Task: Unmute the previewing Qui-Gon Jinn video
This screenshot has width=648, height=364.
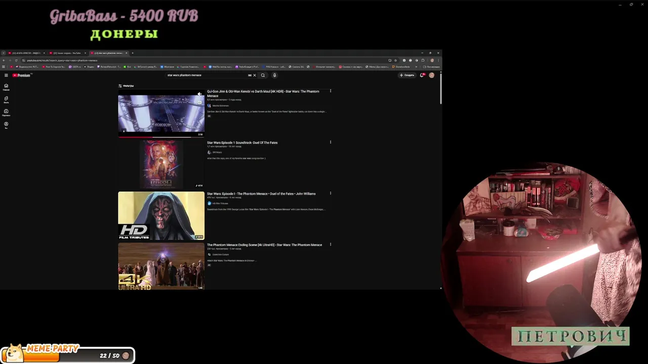Action: coord(199,94)
